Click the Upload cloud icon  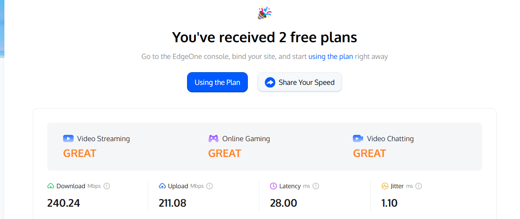click(x=162, y=186)
